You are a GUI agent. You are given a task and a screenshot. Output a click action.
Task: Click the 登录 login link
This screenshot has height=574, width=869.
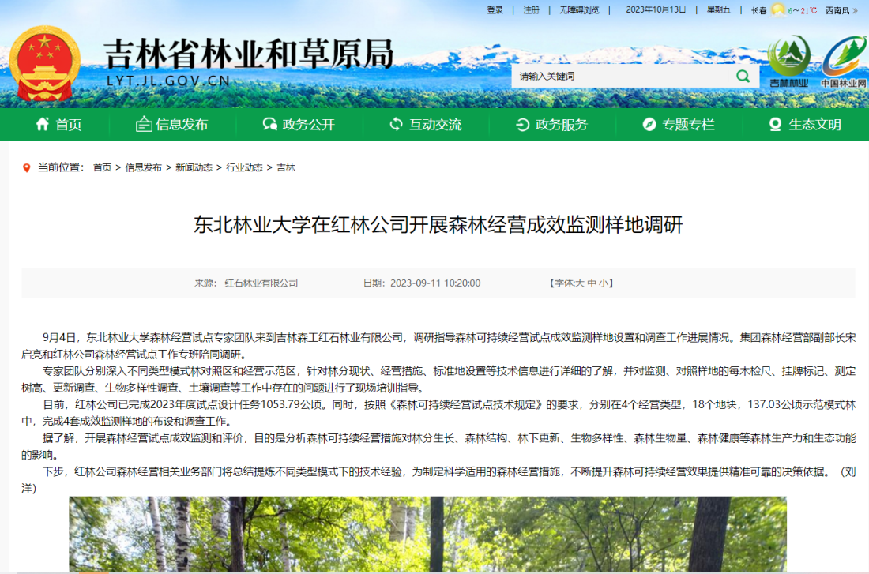click(x=495, y=10)
